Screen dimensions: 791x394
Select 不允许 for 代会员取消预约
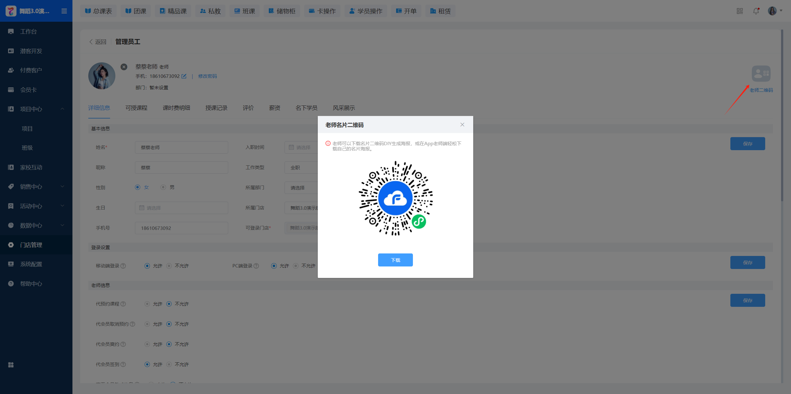pyautogui.click(x=169, y=324)
